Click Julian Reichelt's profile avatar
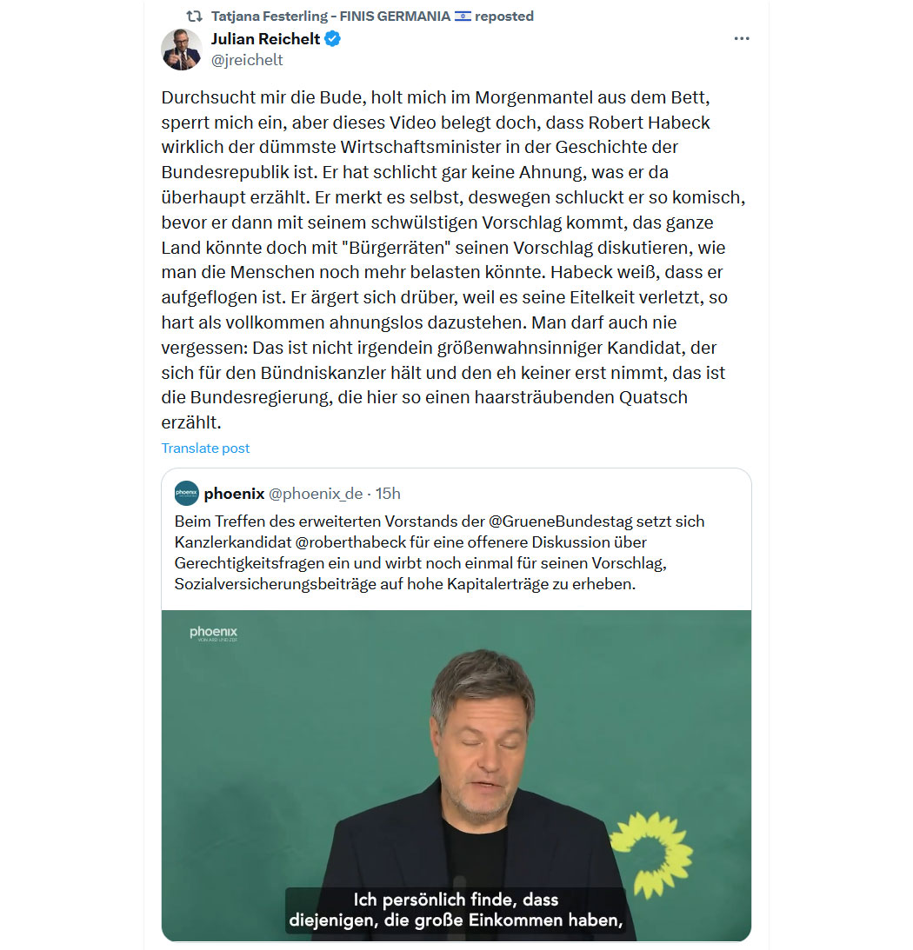This screenshot has width=913, height=950. [x=182, y=50]
